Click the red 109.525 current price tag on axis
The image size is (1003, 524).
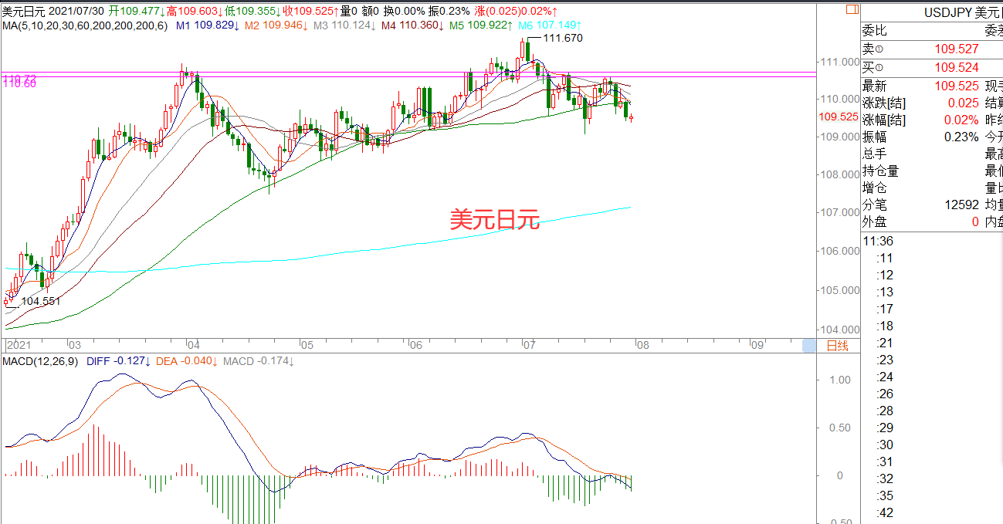click(839, 117)
